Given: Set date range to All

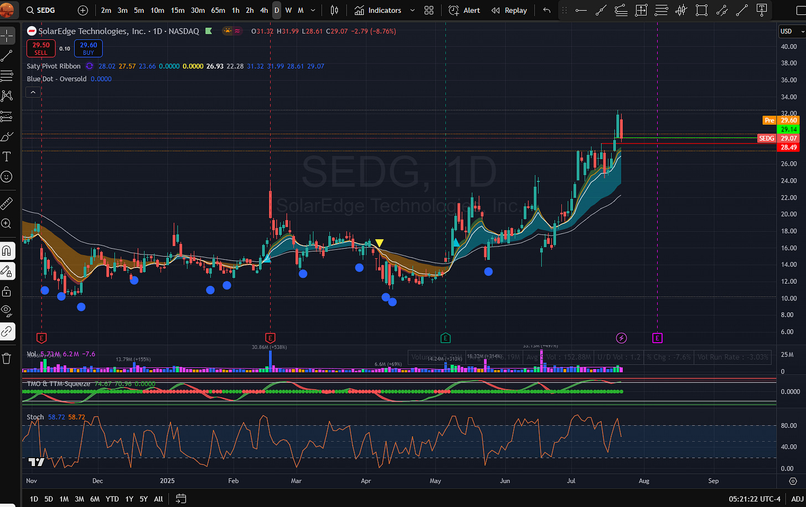Looking at the screenshot, I should coord(158,499).
